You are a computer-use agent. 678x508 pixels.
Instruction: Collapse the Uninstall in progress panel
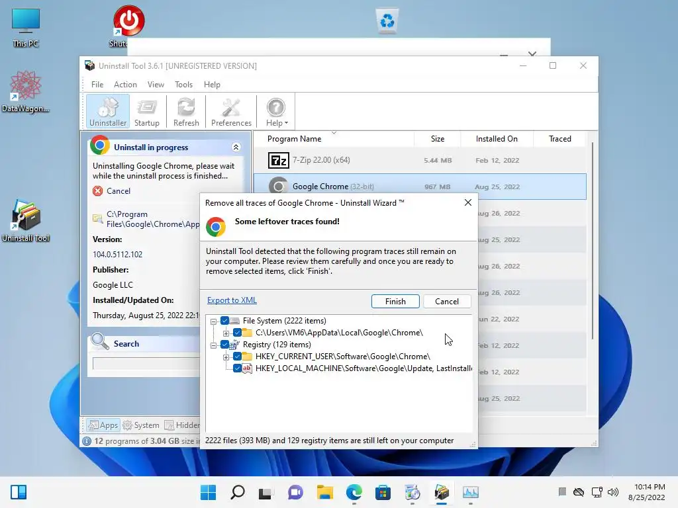coord(236,148)
